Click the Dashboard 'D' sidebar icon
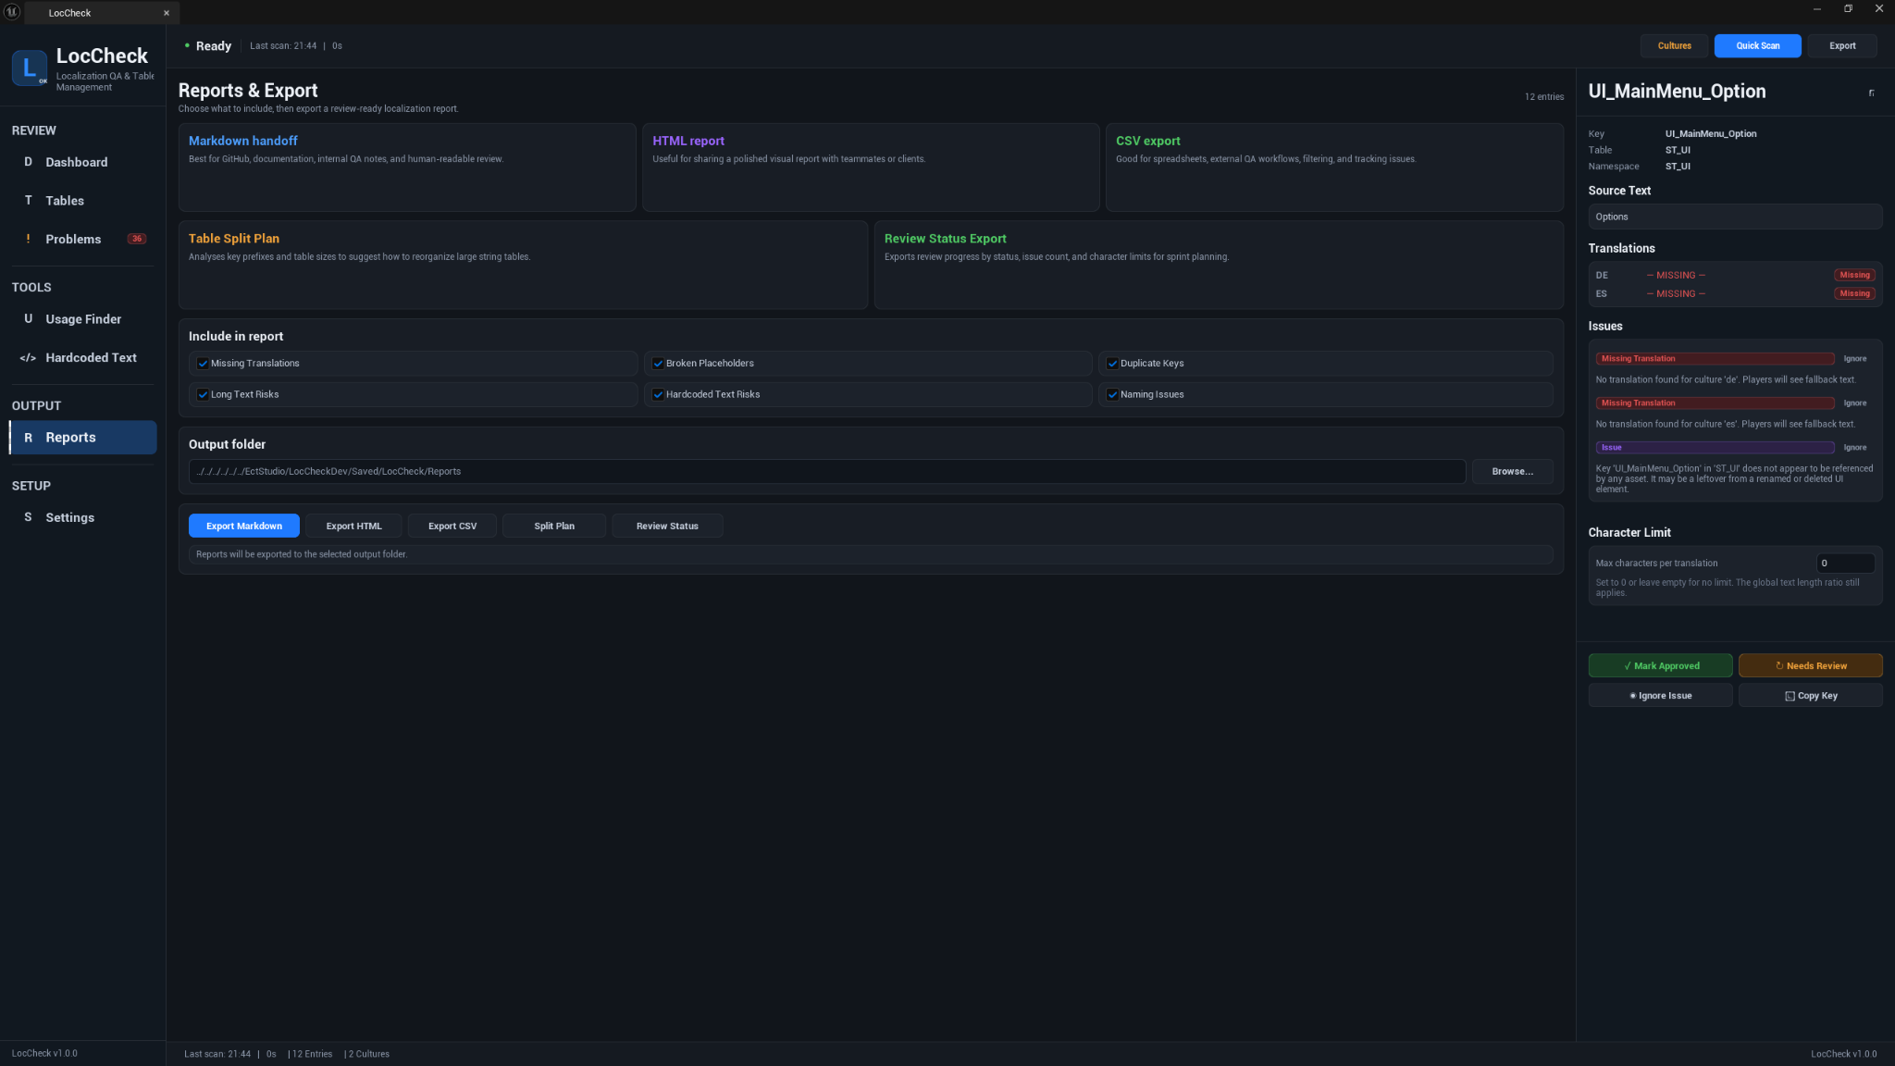The height and width of the screenshot is (1066, 1895). pyautogui.click(x=28, y=162)
